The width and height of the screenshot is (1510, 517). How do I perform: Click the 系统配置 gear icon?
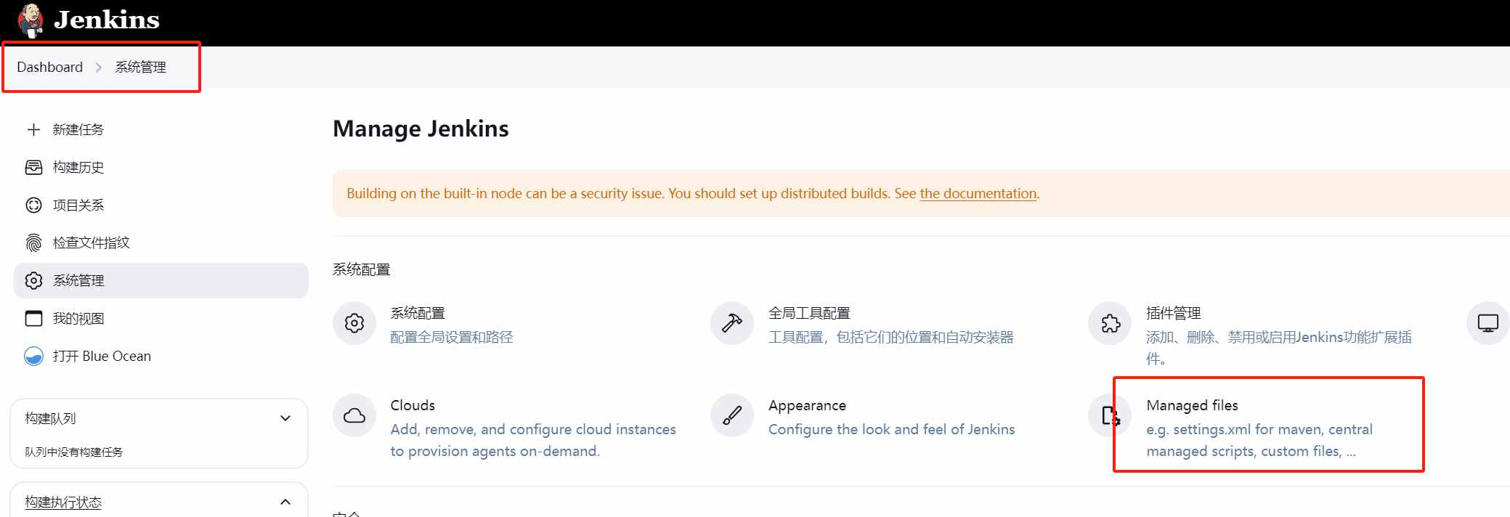[x=354, y=323]
